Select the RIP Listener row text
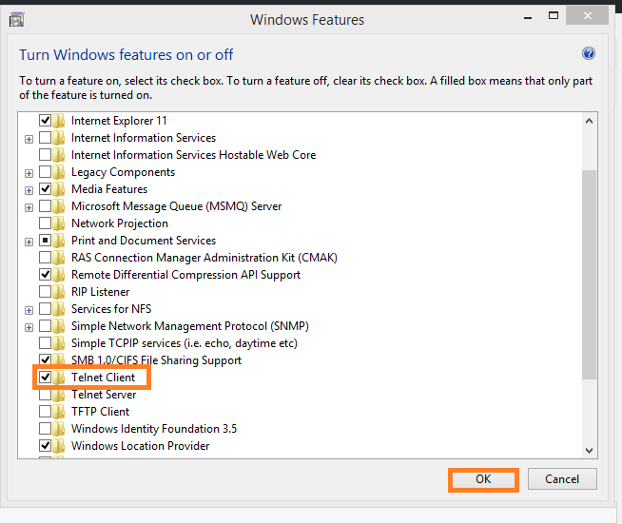Image resolution: width=622 pixels, height=524 pixels. pos(101,292)
